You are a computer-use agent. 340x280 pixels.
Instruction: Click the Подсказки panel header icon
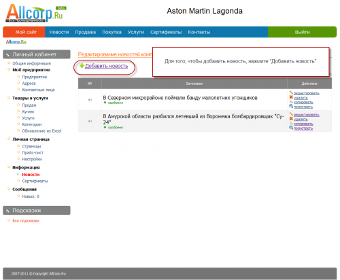tap(7, 211)
